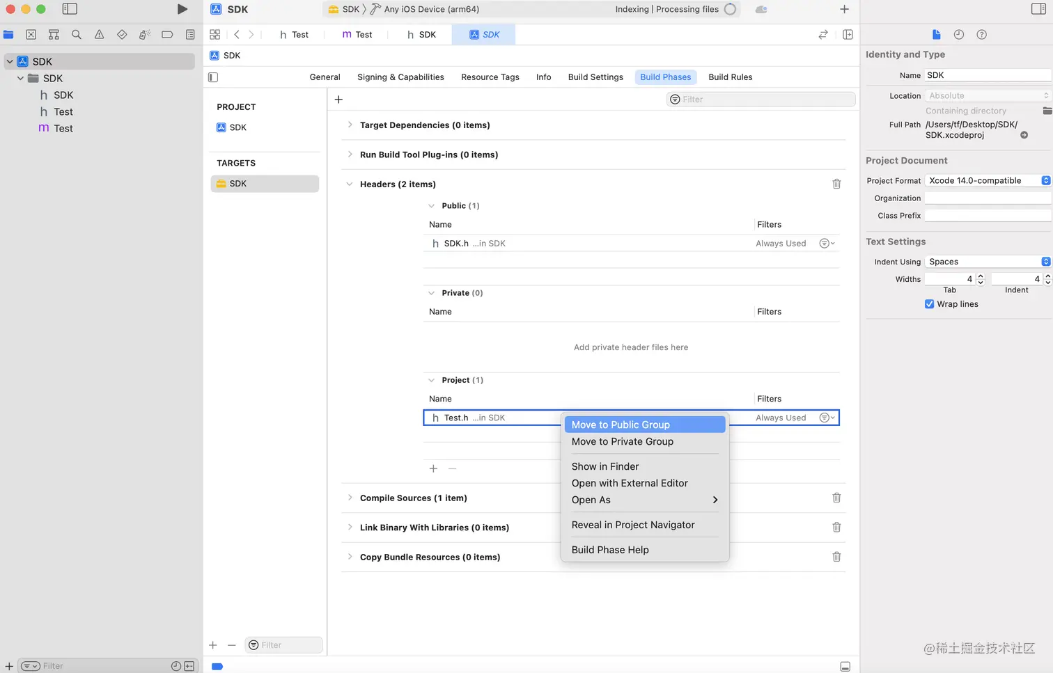Switch to the Signing & Capabilities tab
The width and height of the screenshot is (1053, 673).
(x=400, y=77)
